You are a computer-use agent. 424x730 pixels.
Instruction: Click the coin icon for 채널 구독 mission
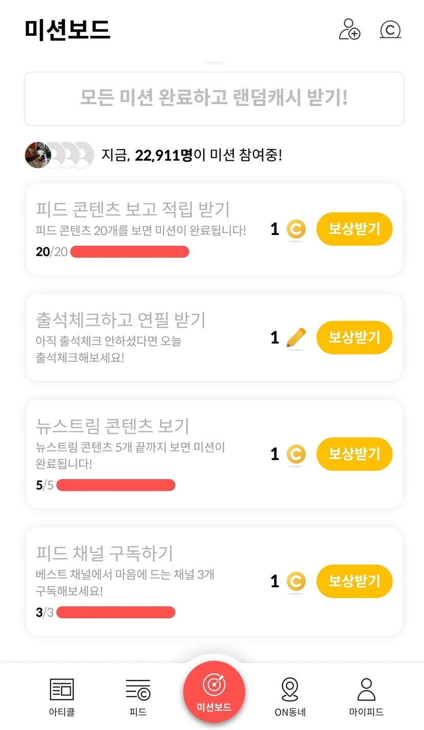[296, 582]
